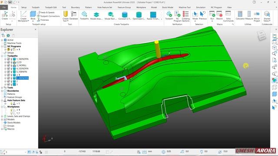
Task: Select Constant Z Finishing toolpath
Action: [x=125, y=16]
